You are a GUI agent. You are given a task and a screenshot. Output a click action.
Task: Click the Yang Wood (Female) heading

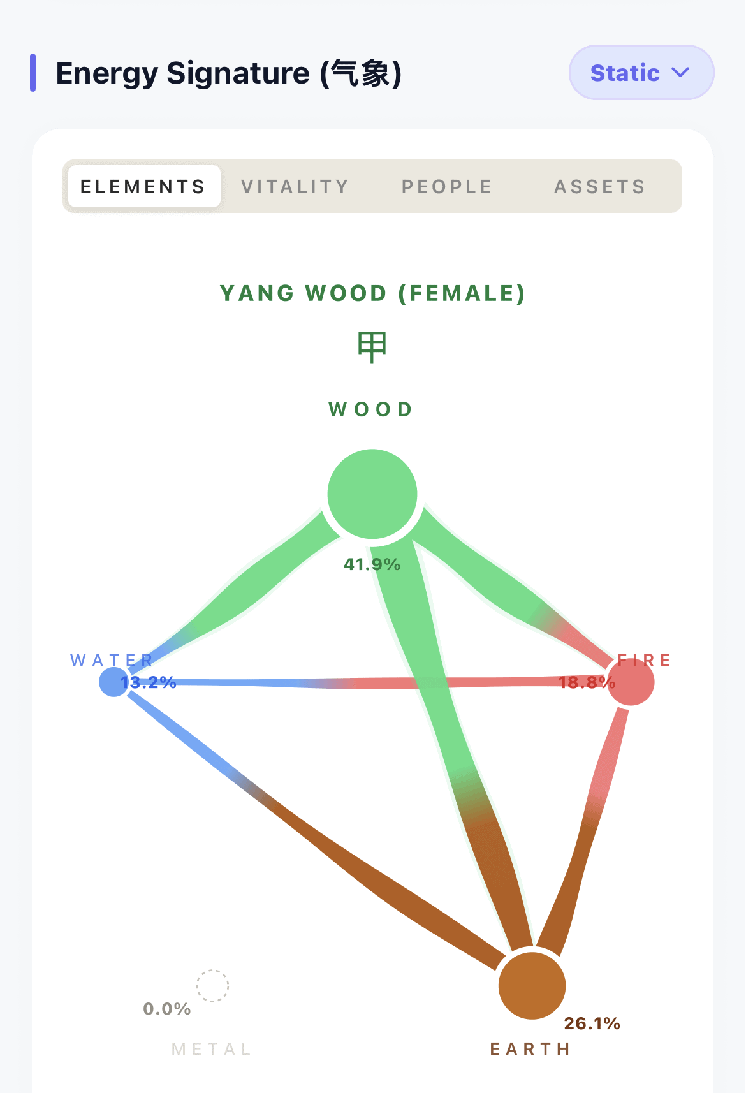pos(372,293)
